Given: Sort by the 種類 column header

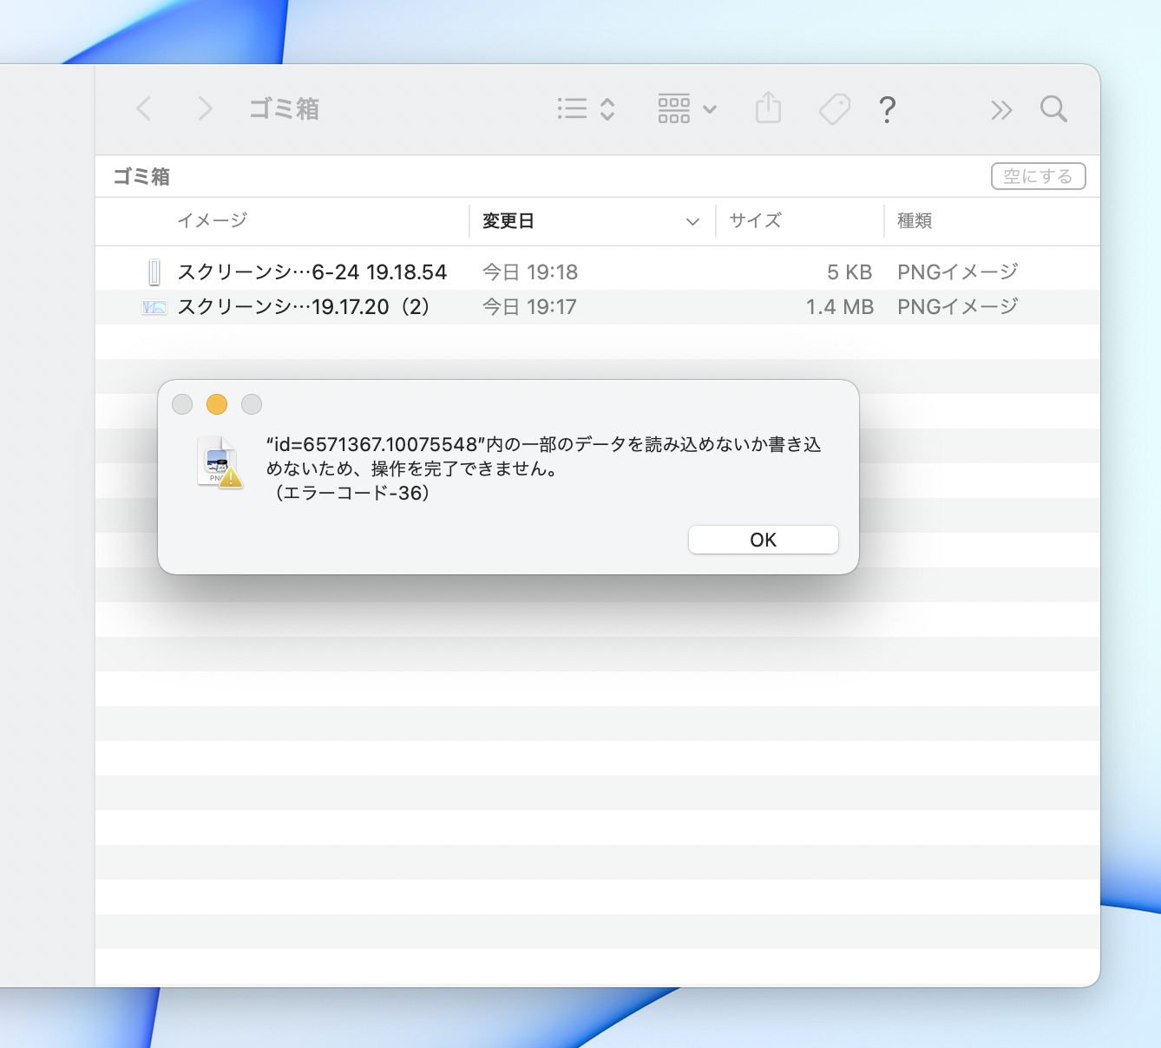Looking at the screenshot, I should click(x=915, y=221).
